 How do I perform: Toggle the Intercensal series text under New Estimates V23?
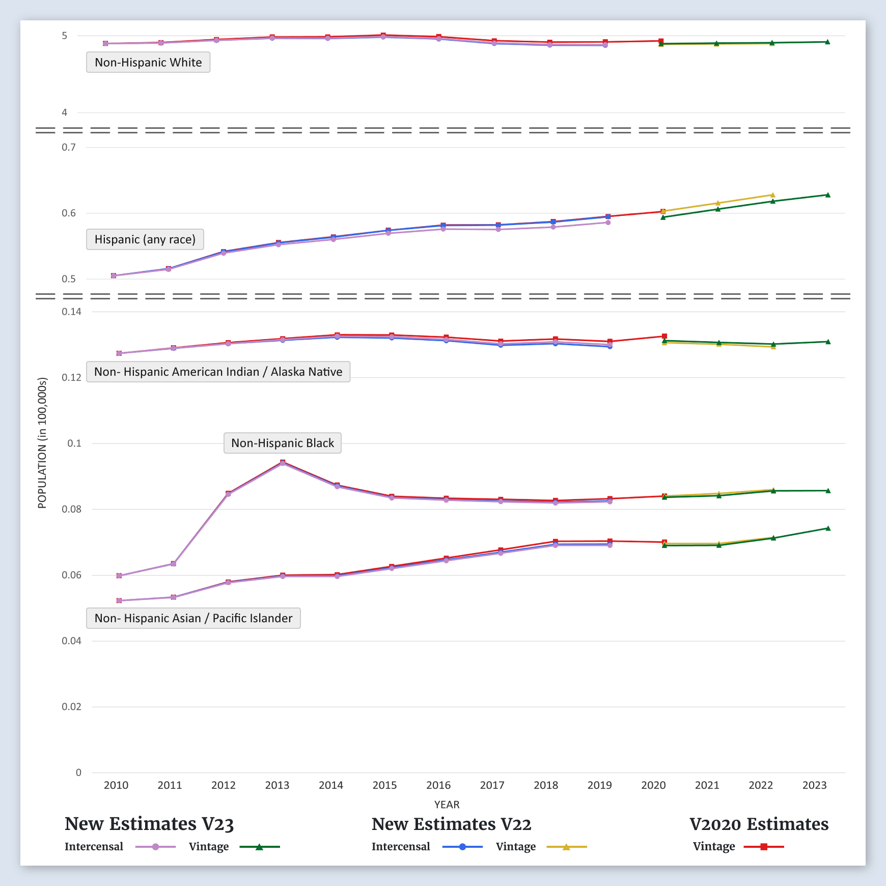tap(94, 847)
